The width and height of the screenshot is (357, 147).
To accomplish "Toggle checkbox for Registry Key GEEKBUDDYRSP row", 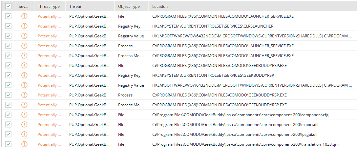I will 9,75.
